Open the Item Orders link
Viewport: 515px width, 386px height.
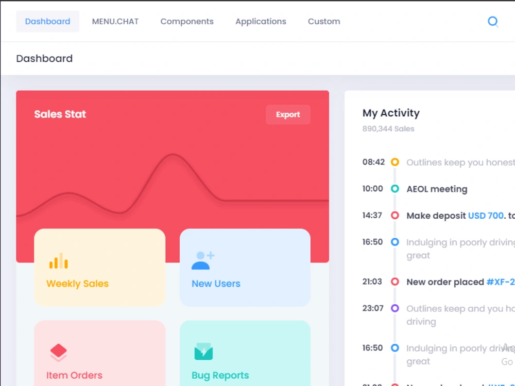(74, 375)
